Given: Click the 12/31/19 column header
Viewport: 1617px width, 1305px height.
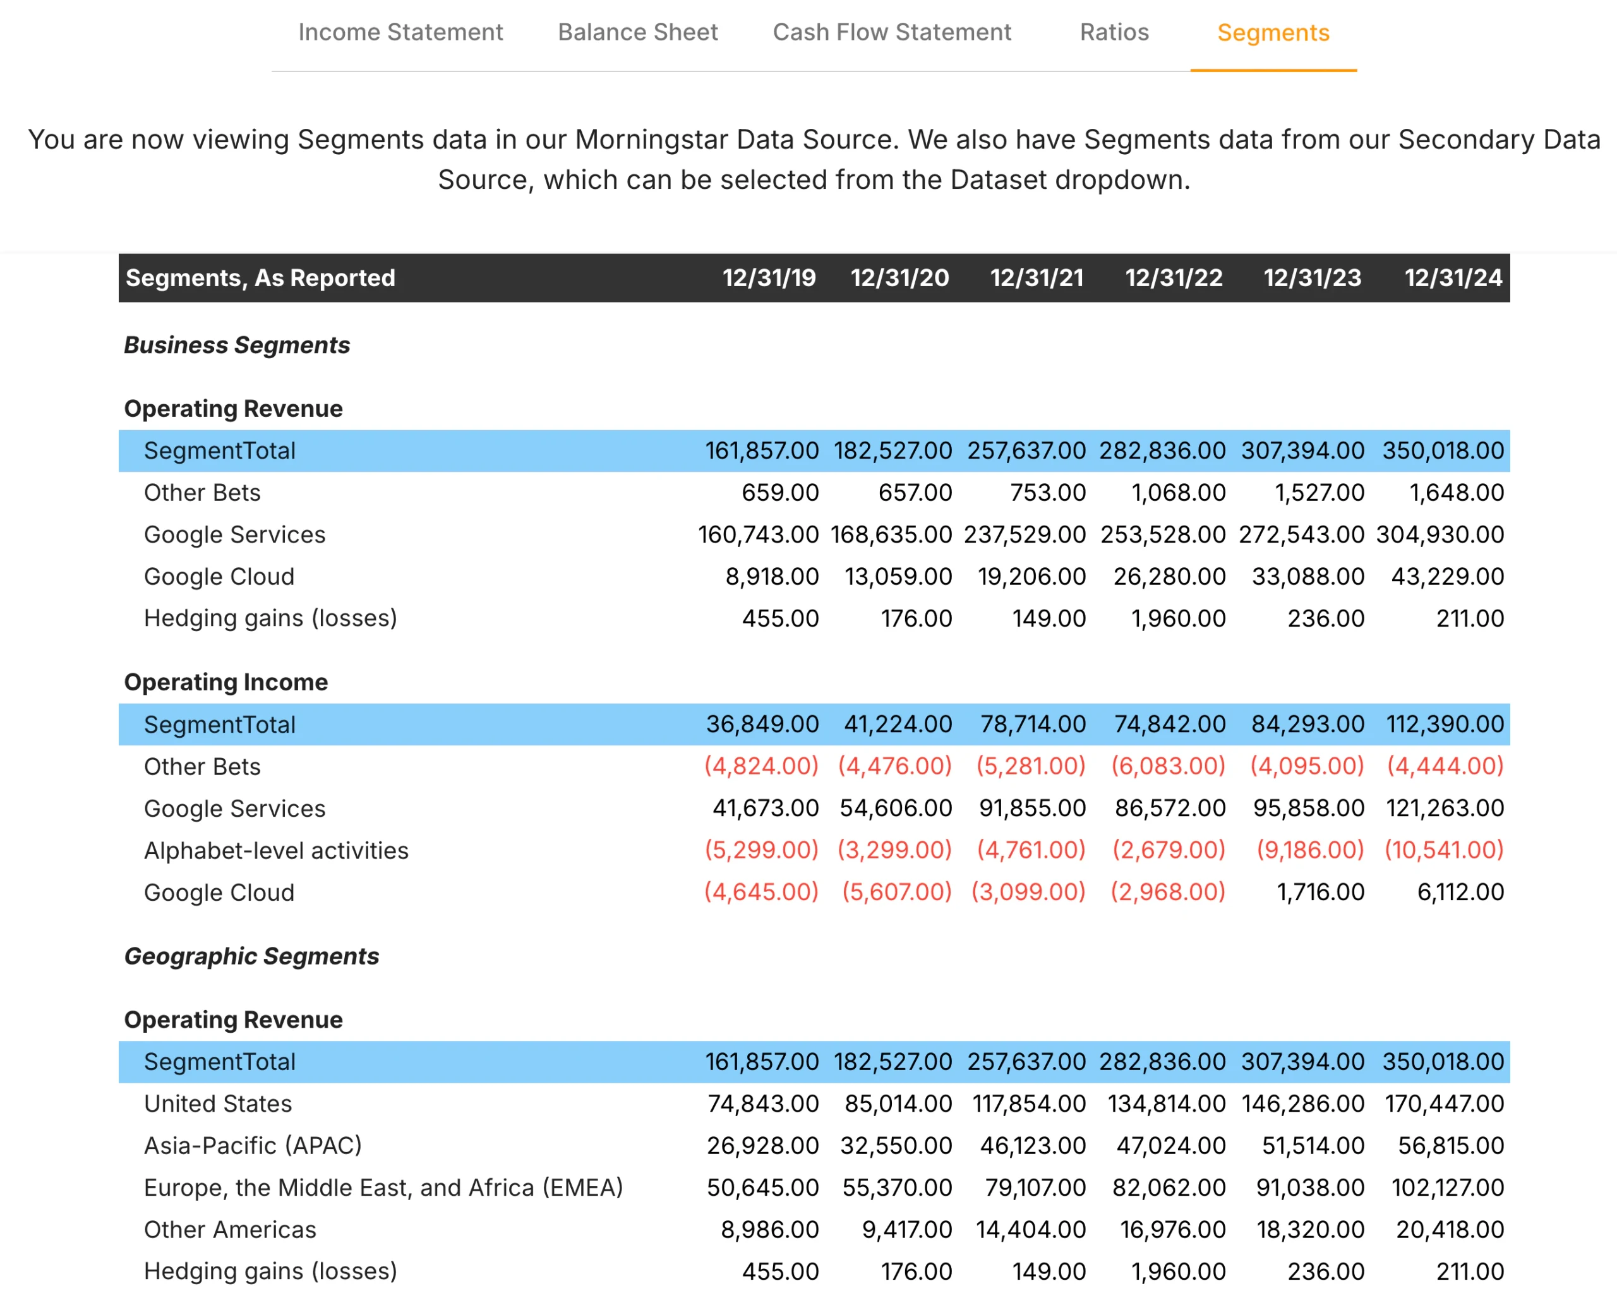Looking at the screenshot, I should pyautogui.click(x=768, y=278).
